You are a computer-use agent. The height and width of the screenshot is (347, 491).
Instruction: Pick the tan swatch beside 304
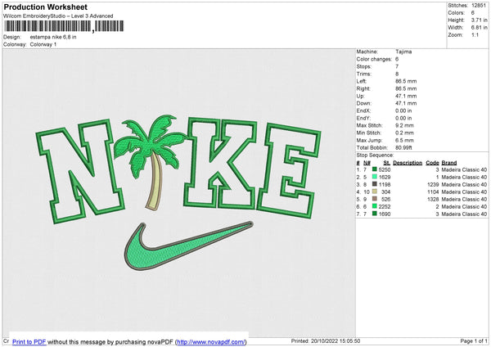point(375,192)
